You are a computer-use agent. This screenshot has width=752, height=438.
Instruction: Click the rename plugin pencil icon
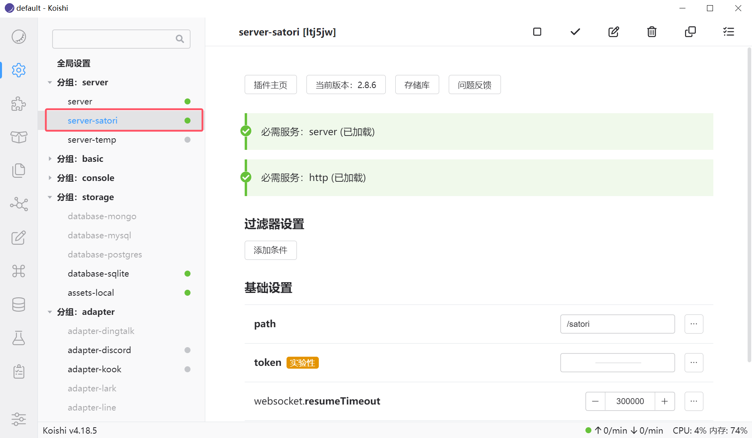[x=614, y=32]
